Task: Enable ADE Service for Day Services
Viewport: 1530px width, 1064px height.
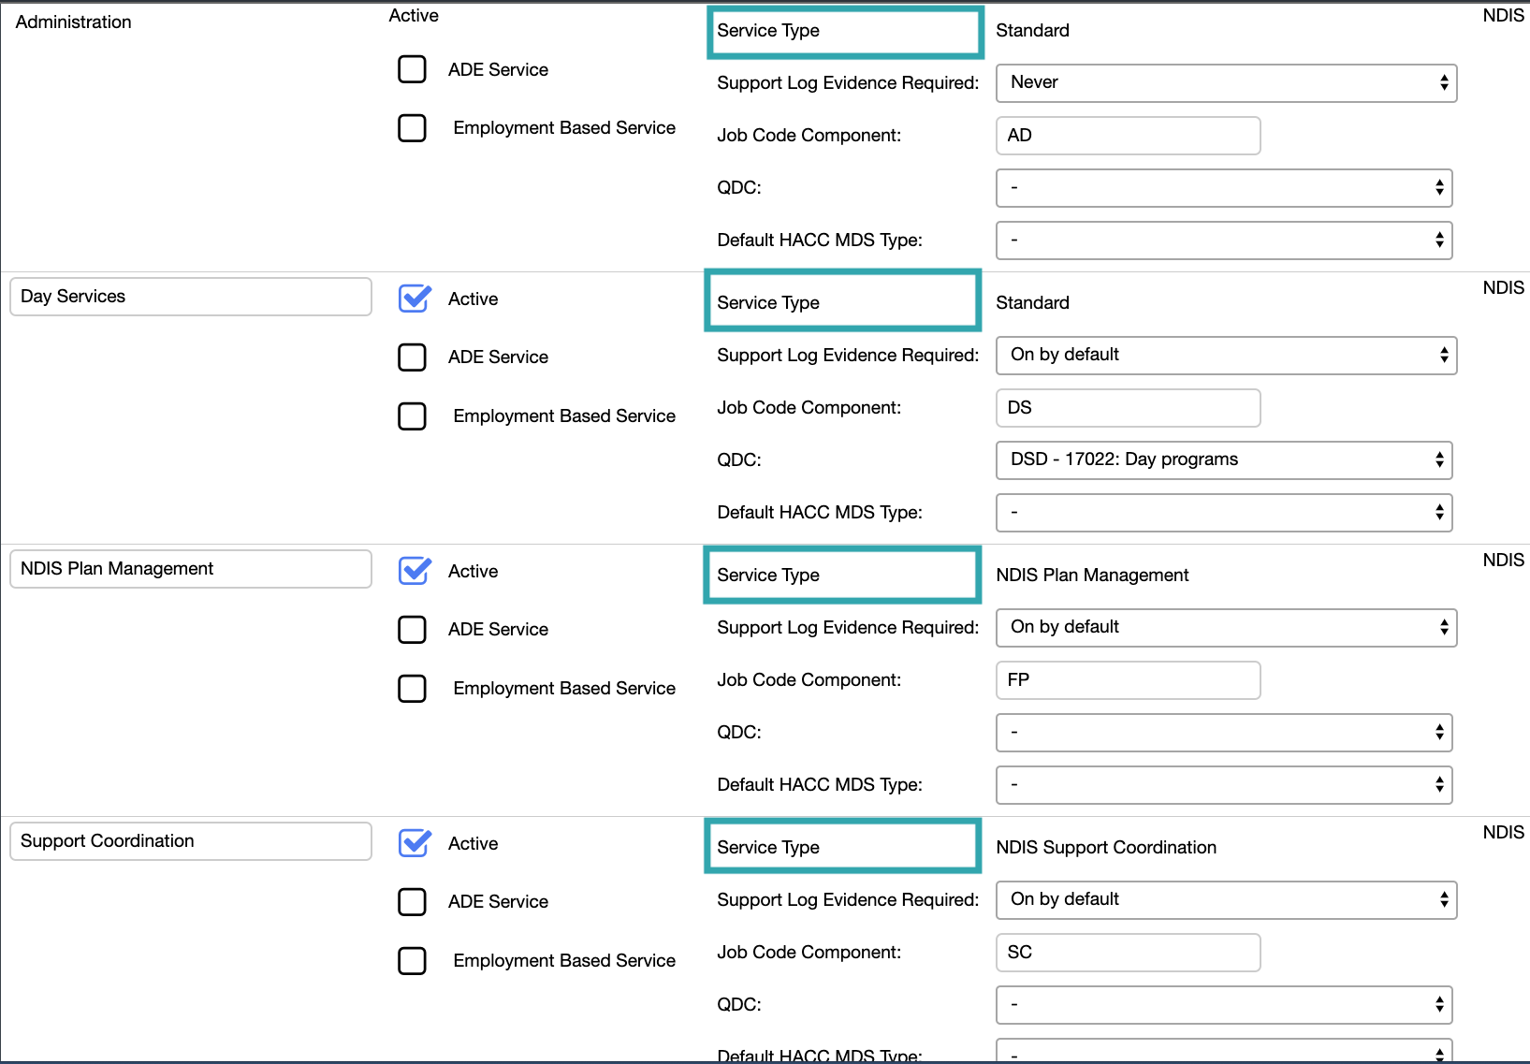Action: coord(412,357)
